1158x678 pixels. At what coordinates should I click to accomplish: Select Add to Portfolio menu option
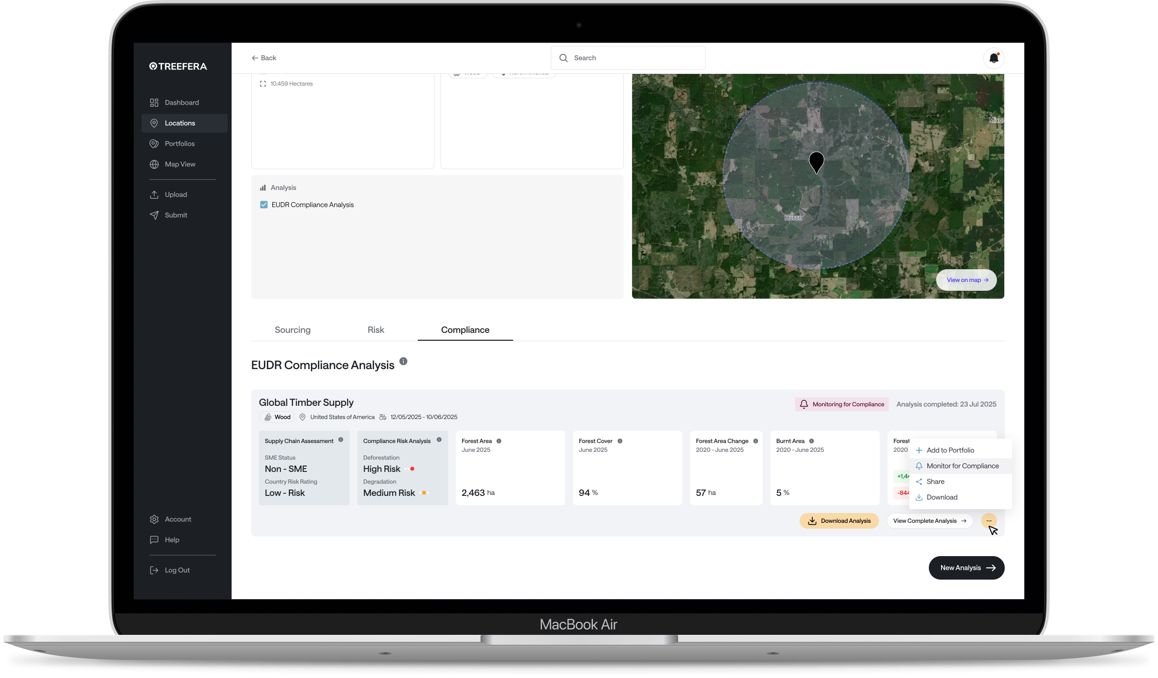950,450
